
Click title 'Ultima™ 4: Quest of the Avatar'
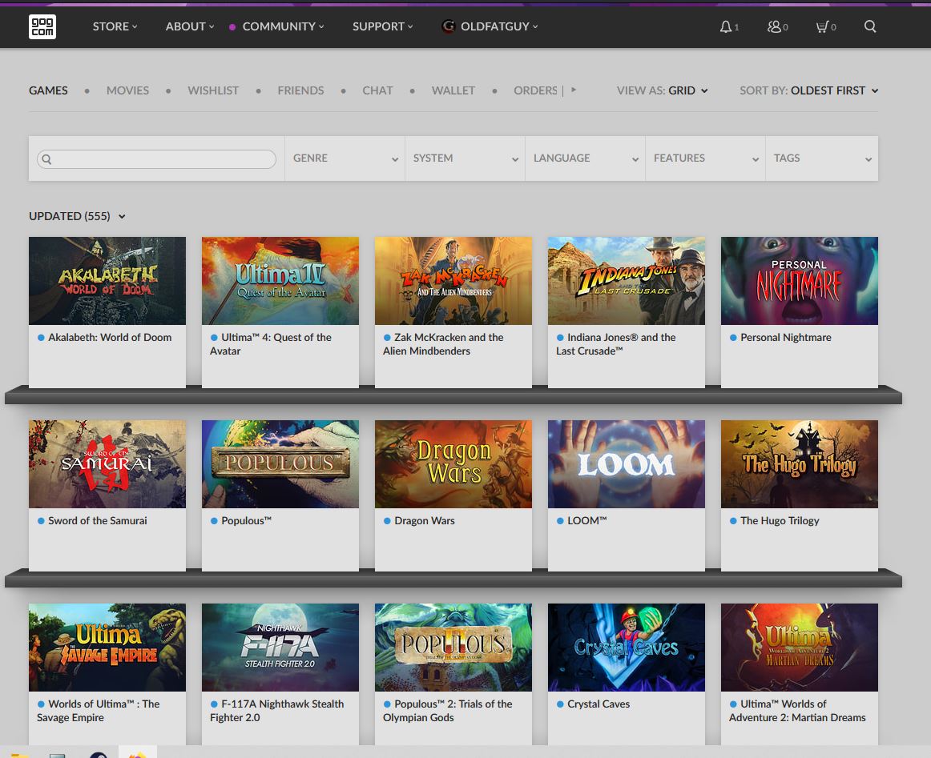271,344
